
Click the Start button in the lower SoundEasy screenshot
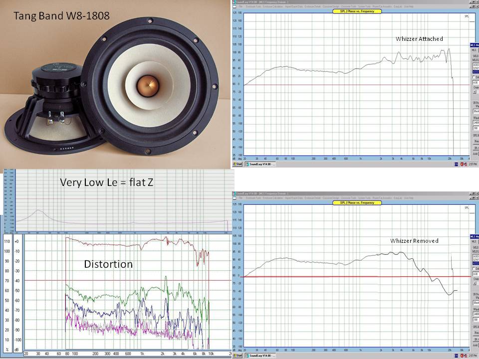(238, 356)
